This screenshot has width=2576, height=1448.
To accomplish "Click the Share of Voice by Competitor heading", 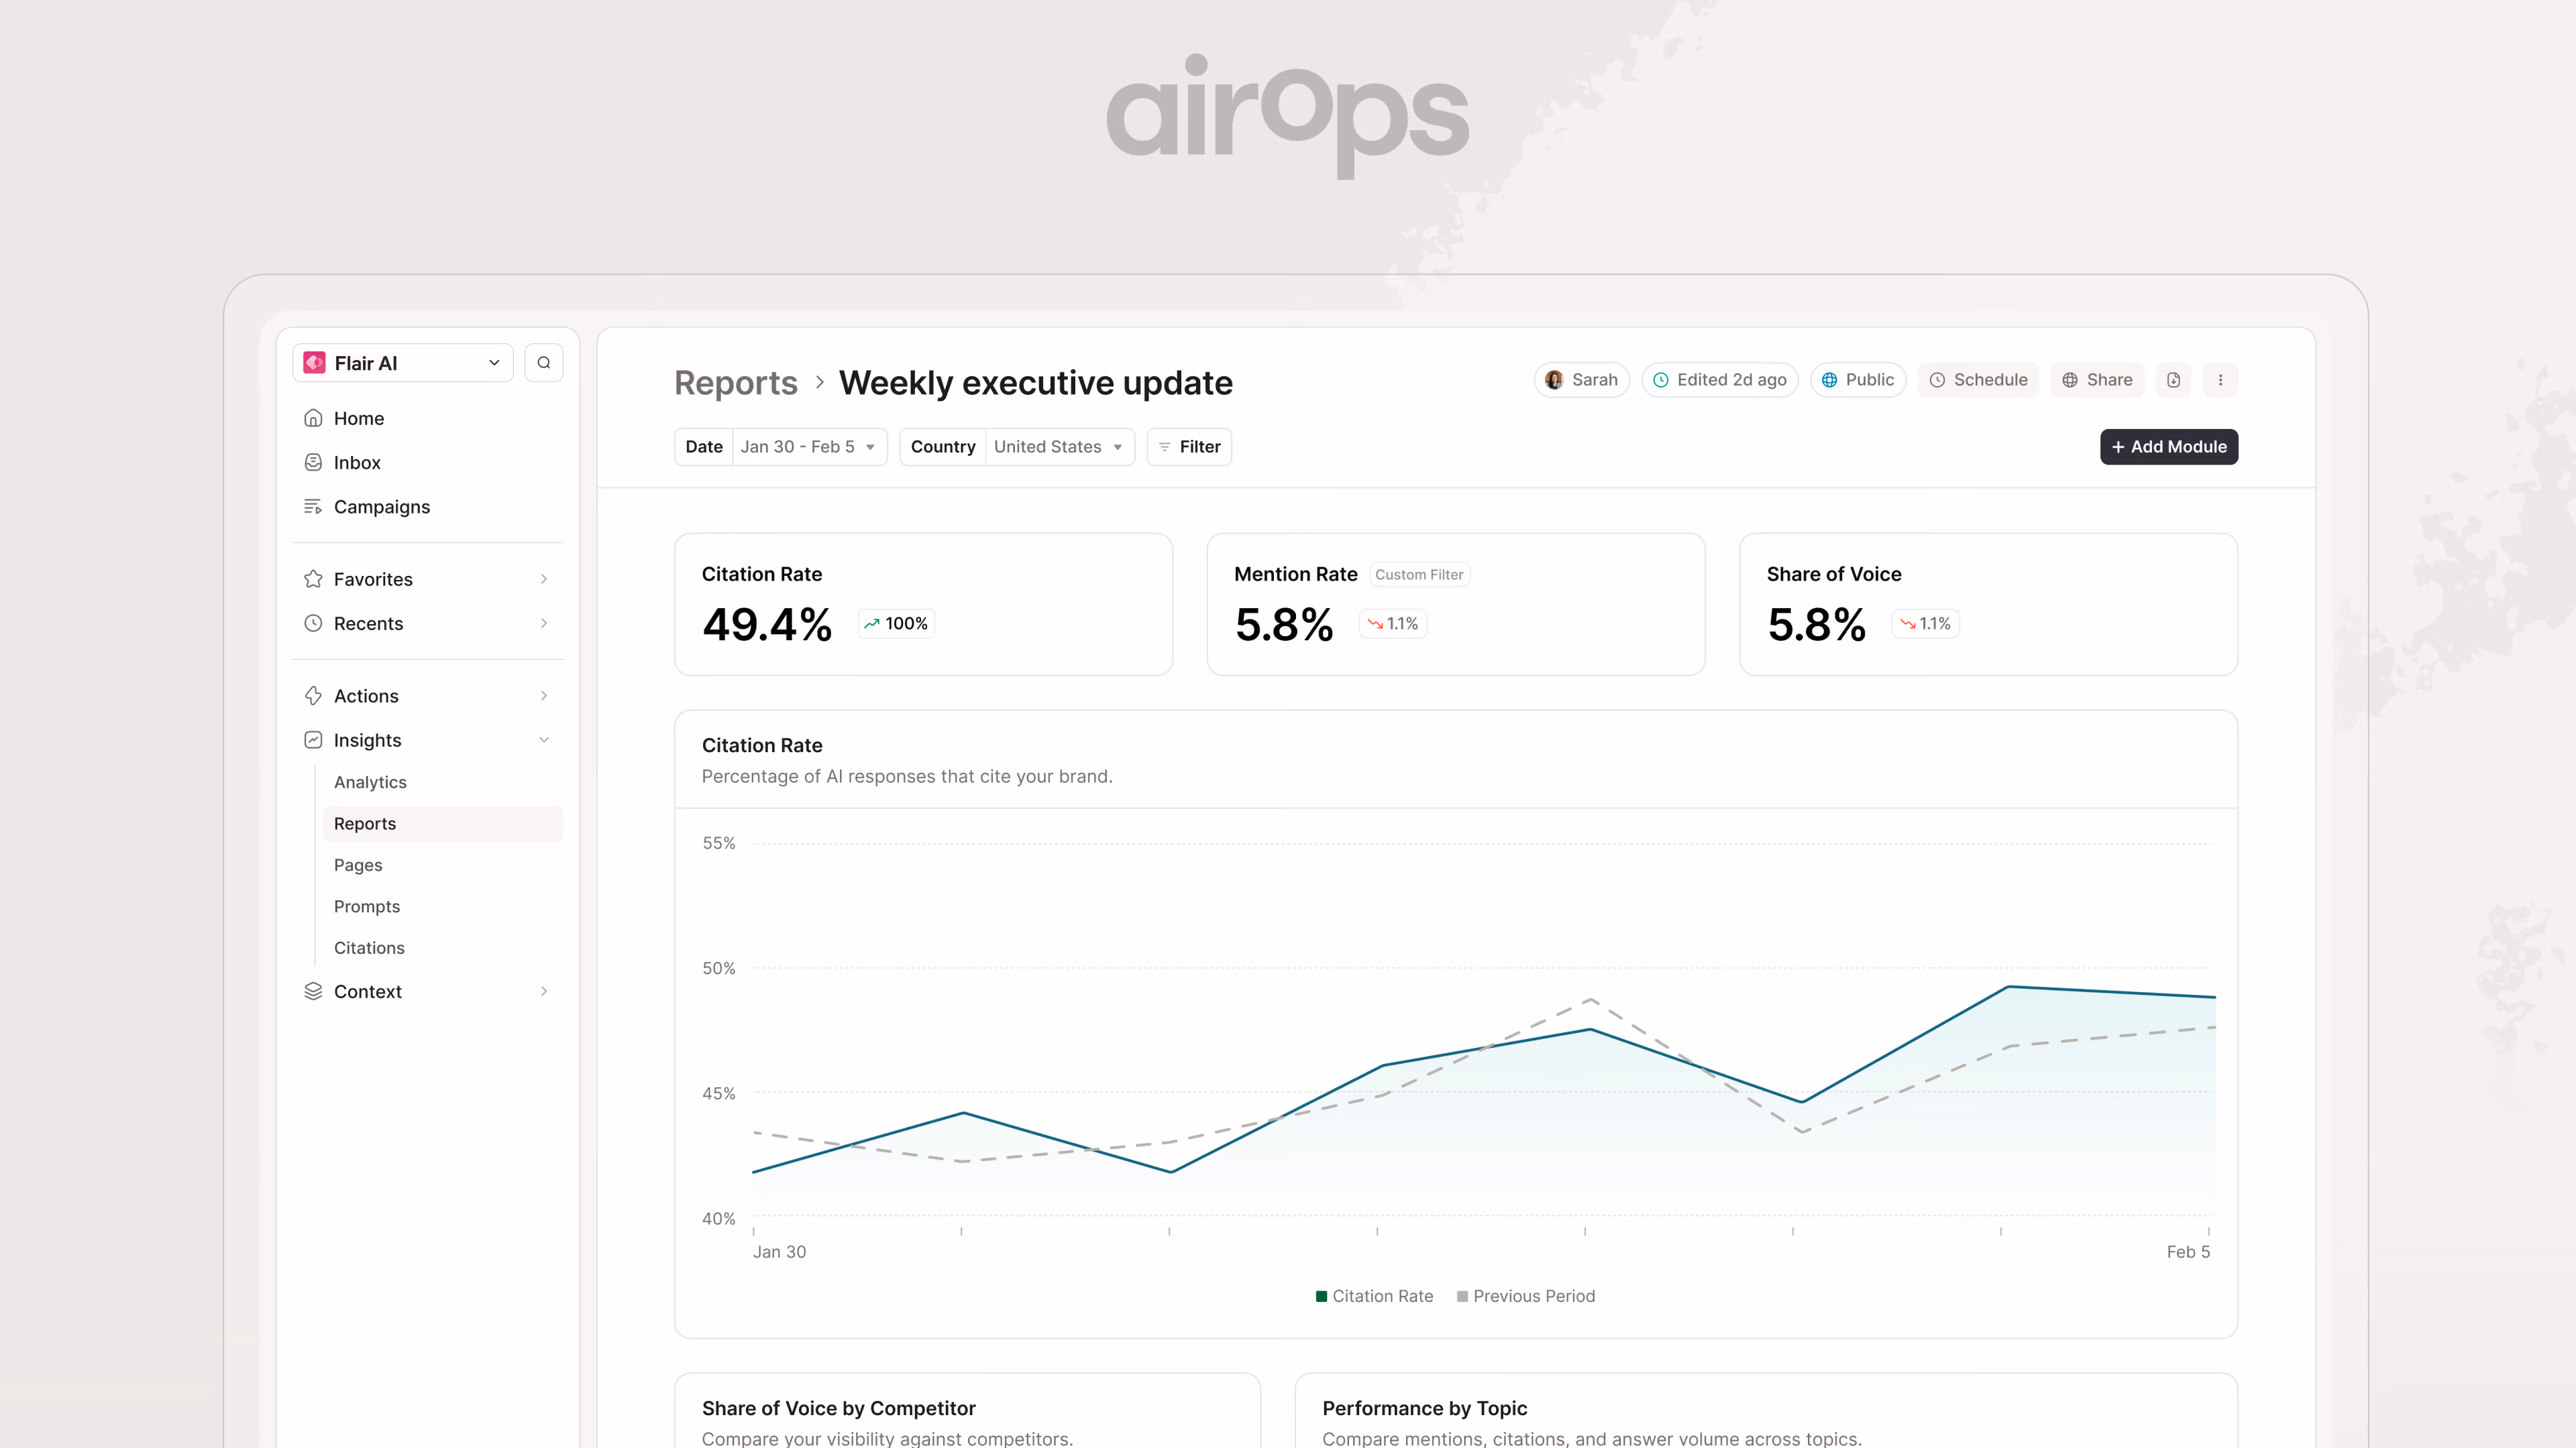I will click(838, 1408).
